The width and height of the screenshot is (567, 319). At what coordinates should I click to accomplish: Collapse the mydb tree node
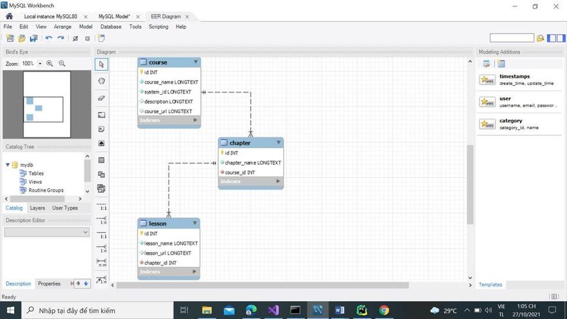[8, 165]
